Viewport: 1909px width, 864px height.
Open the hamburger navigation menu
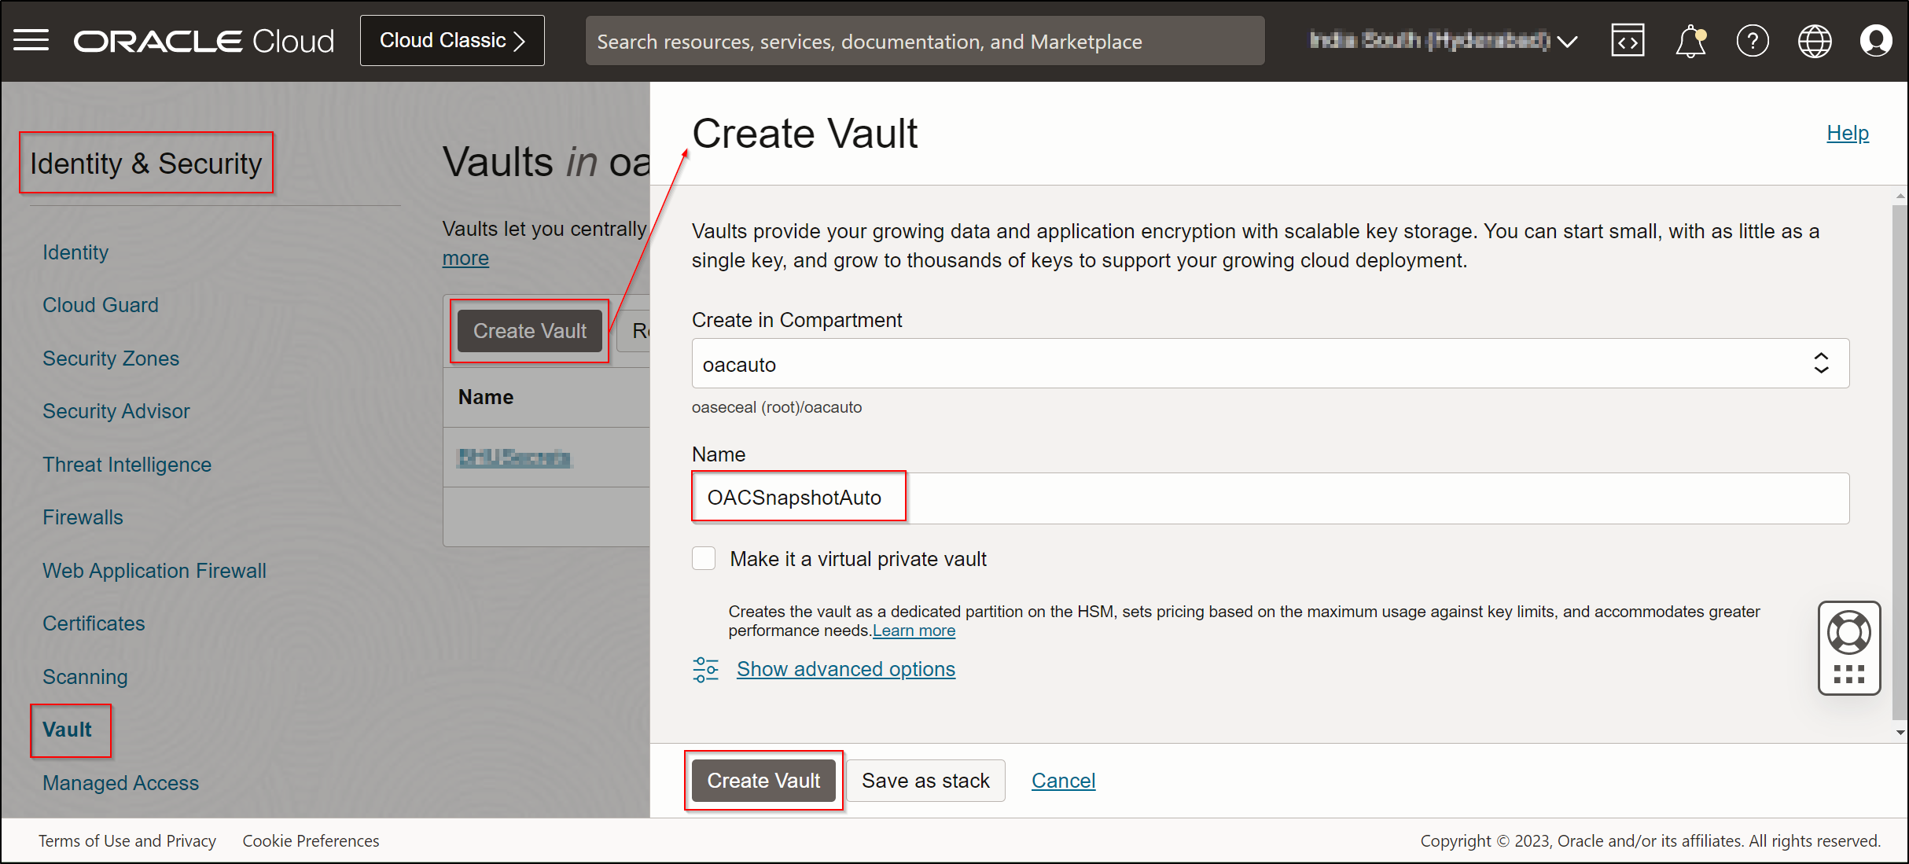(31, 40)
